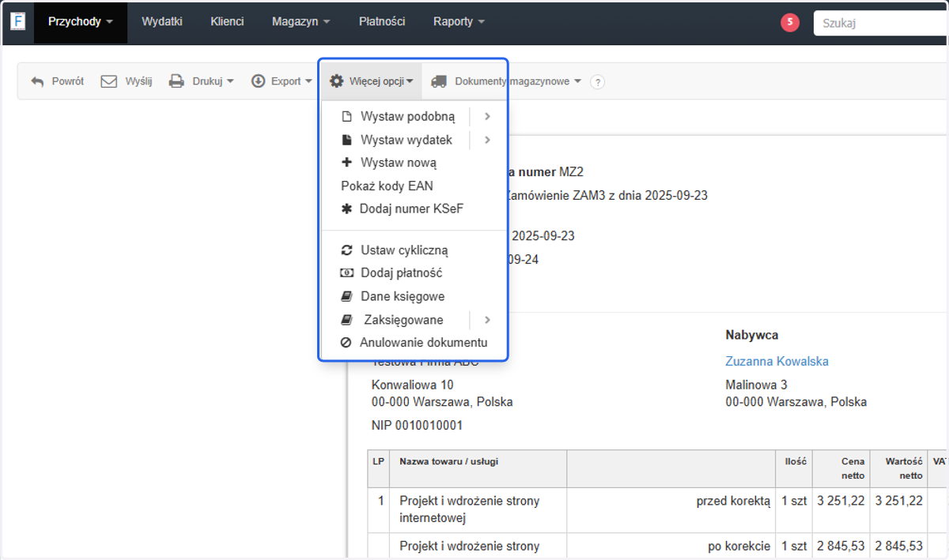Click the Wystaw wydatek file icon
This screenshot has height=560, width=949.
[x=346, y=140]
